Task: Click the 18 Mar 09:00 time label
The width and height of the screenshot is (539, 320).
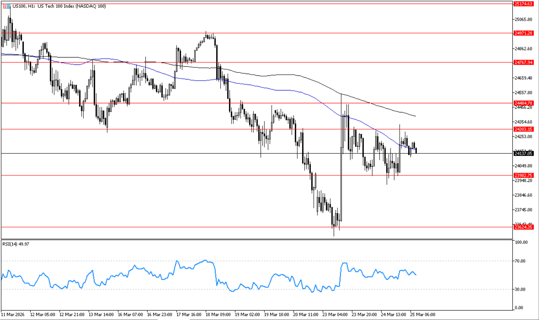Action: pos(218,315)
